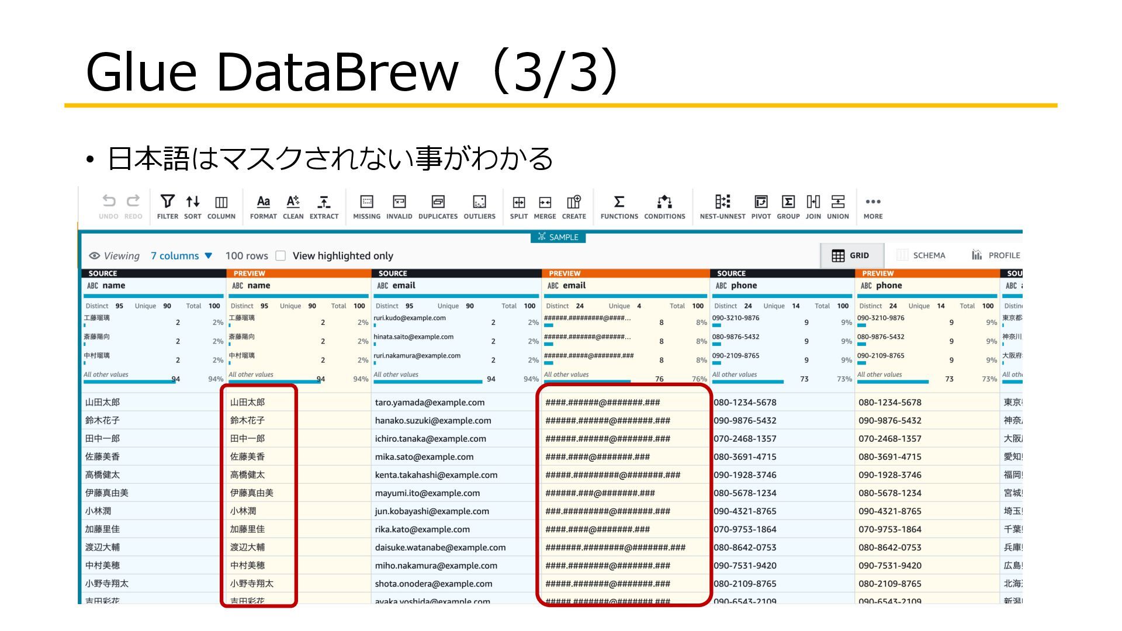Expand the 7 columns dropdown
Image resolution: width=1122 pixels, height=631 pixels.
(x=181, y=256)
